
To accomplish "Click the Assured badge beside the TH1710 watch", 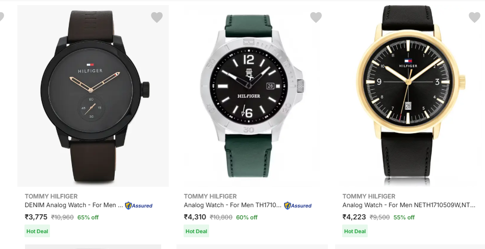I will [298, 206].
